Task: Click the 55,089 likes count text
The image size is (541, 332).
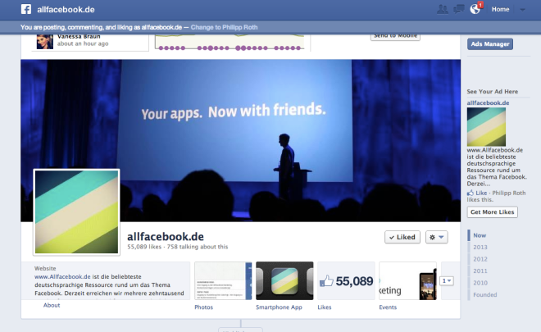Action: (x=144, y=247)
